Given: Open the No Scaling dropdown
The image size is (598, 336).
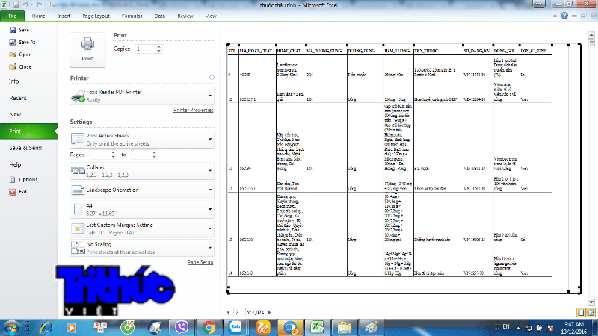Looking at the screenshot, I should [142, 248].
